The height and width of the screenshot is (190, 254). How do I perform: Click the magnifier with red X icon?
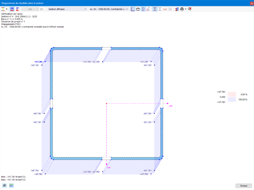point(189,9)
